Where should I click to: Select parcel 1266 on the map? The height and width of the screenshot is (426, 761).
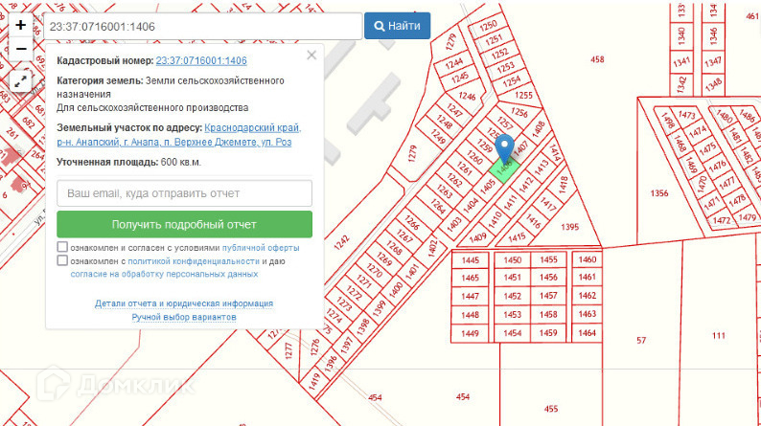point(411,222)
